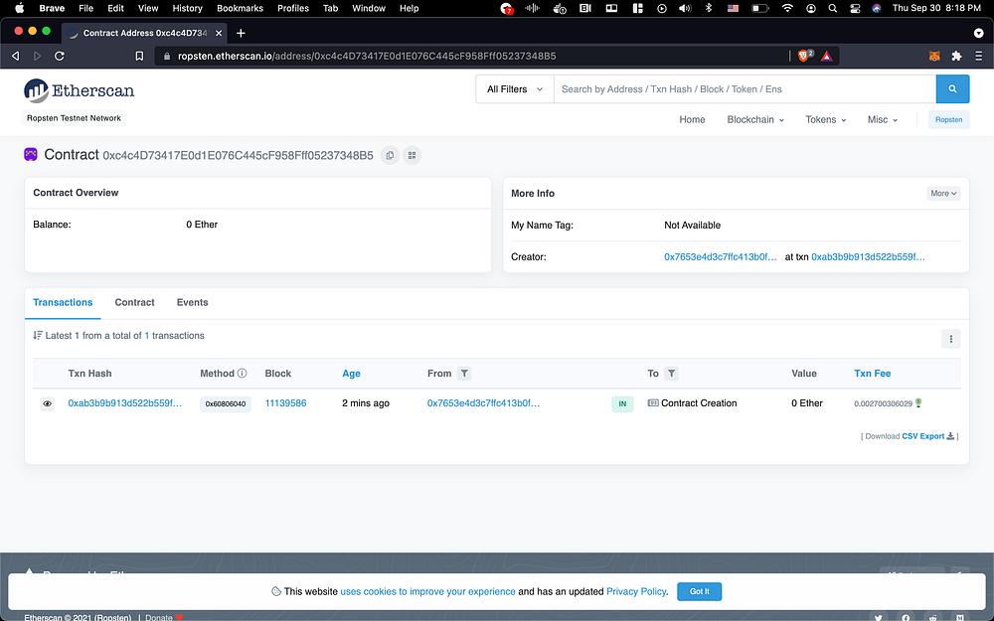Open creation txn hash in More Info
Image resolution: width=994 pixels, height=621 pixels.
(869, 256)
